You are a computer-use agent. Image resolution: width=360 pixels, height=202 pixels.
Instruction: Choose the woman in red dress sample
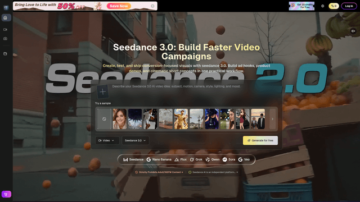pos(242,119)
